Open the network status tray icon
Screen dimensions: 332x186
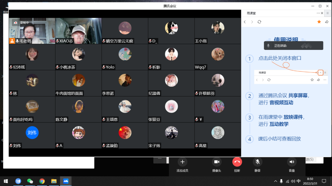click(287, 181)
